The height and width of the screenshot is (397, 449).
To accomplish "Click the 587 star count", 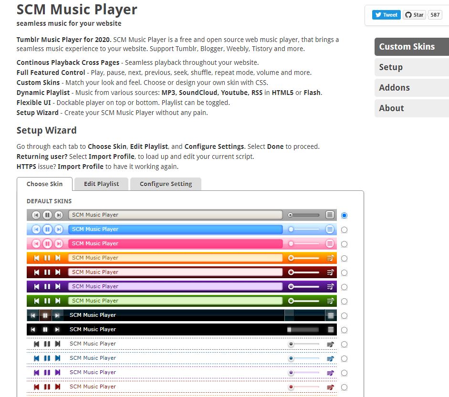I will (x=435, y=15).
